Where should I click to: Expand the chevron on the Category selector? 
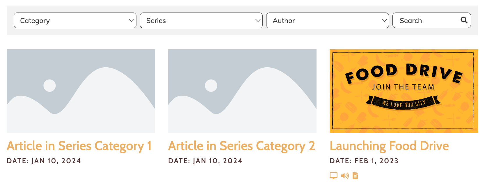pos(131,20)
